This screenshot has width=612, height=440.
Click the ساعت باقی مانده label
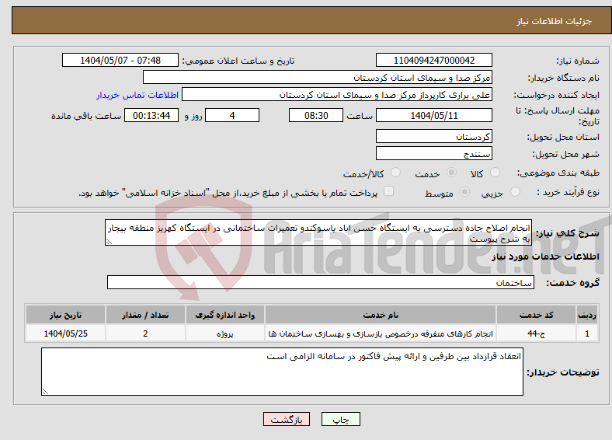pyautogui.click(x=86, y=116)
